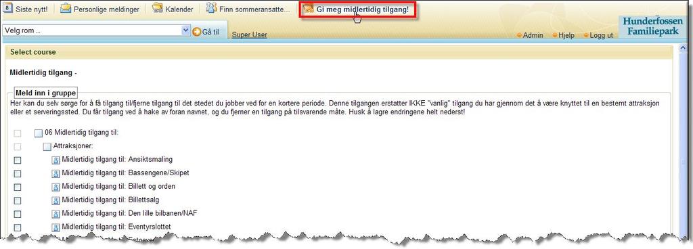This screenshot has width=693, height=249.
Task: Click the scrollbar up arrow
Action: coord(682,47)
